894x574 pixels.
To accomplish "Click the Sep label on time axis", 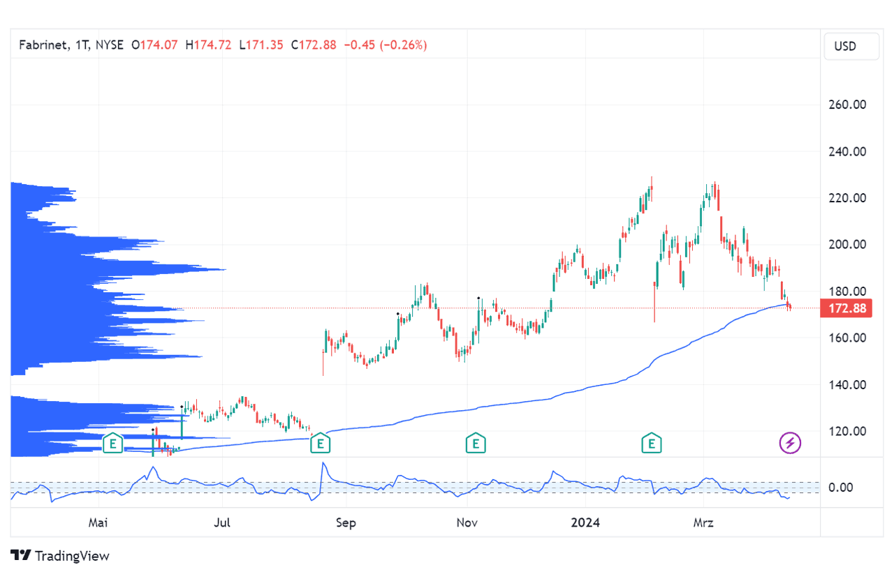I will [346, 522].
